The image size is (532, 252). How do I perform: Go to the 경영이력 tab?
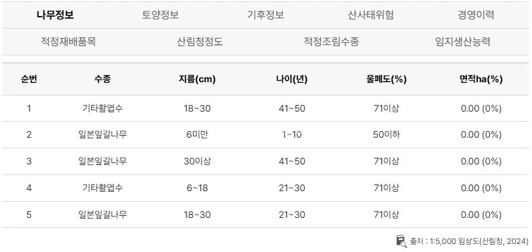tap(475, 15)
